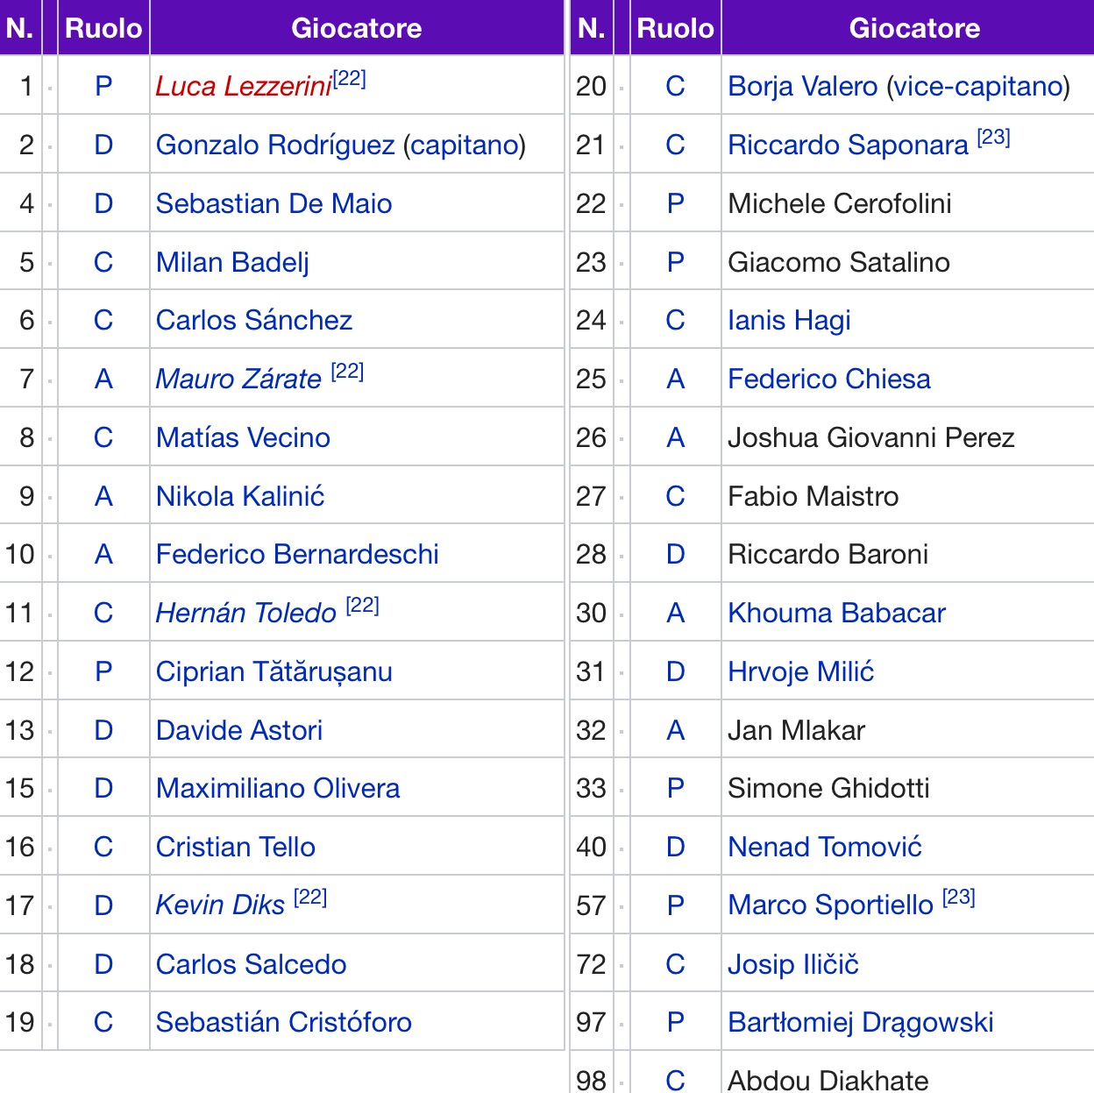Open Nikola Kalinić player page
Screen dimensions: 1094x1093
(240, 496)
